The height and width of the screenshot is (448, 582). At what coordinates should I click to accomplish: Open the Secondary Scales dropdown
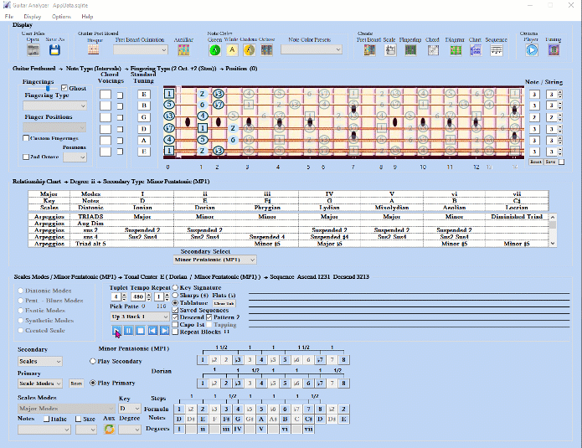tap(40, 361)
